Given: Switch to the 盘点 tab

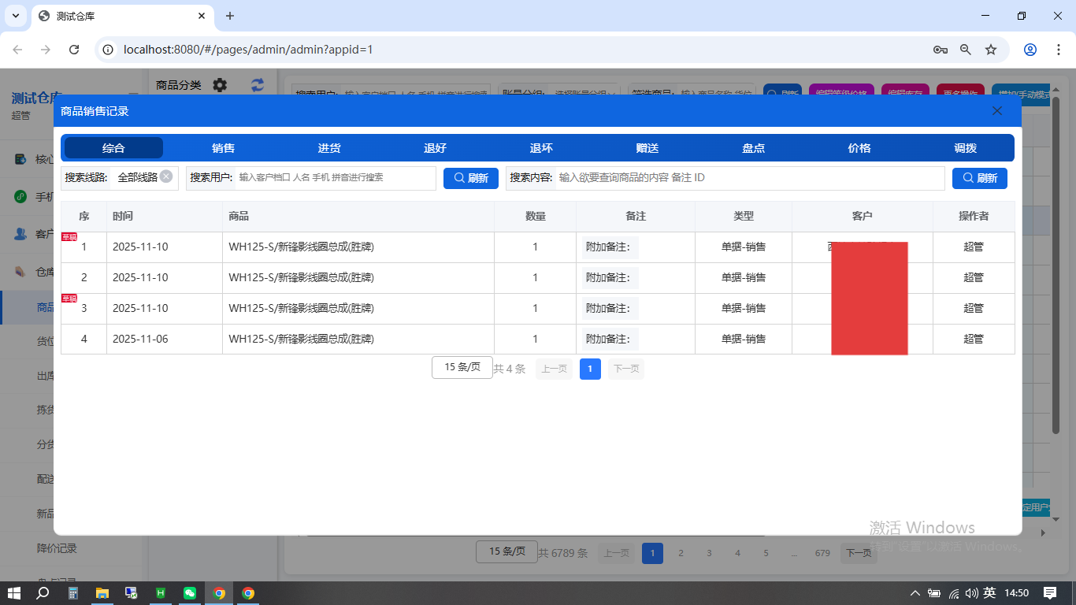Looking at the screenshot, I should click(x=753, y=147).
